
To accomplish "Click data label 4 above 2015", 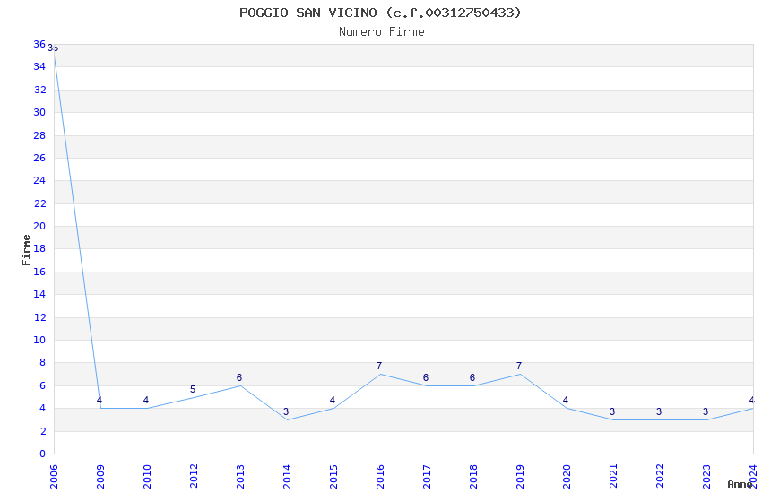I will click(x=333, y=400).
